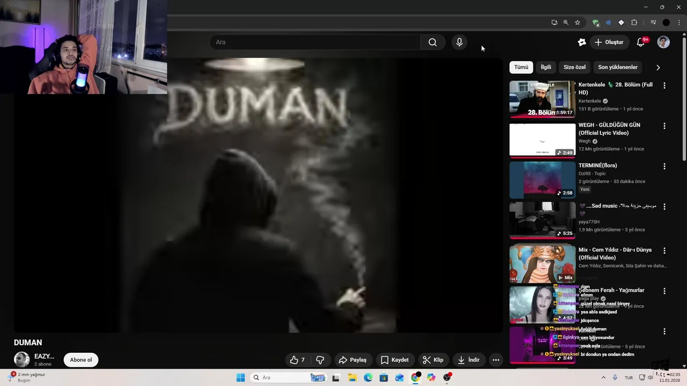Click the taskbar volume speaker icon

point(650,377)
